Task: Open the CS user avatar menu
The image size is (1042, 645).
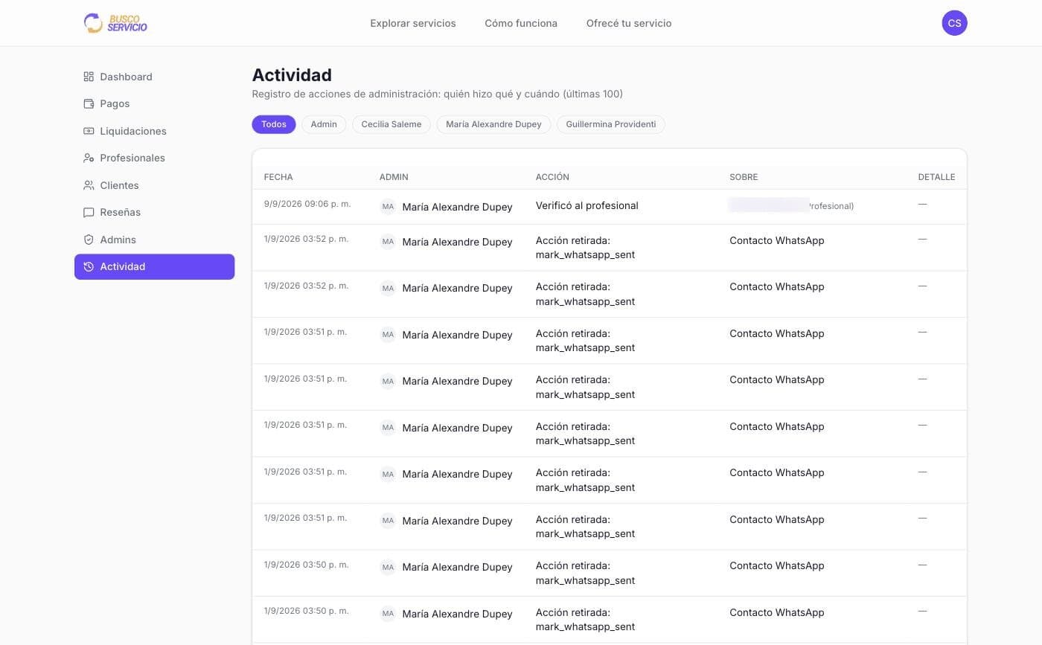Action: (954, 23)
